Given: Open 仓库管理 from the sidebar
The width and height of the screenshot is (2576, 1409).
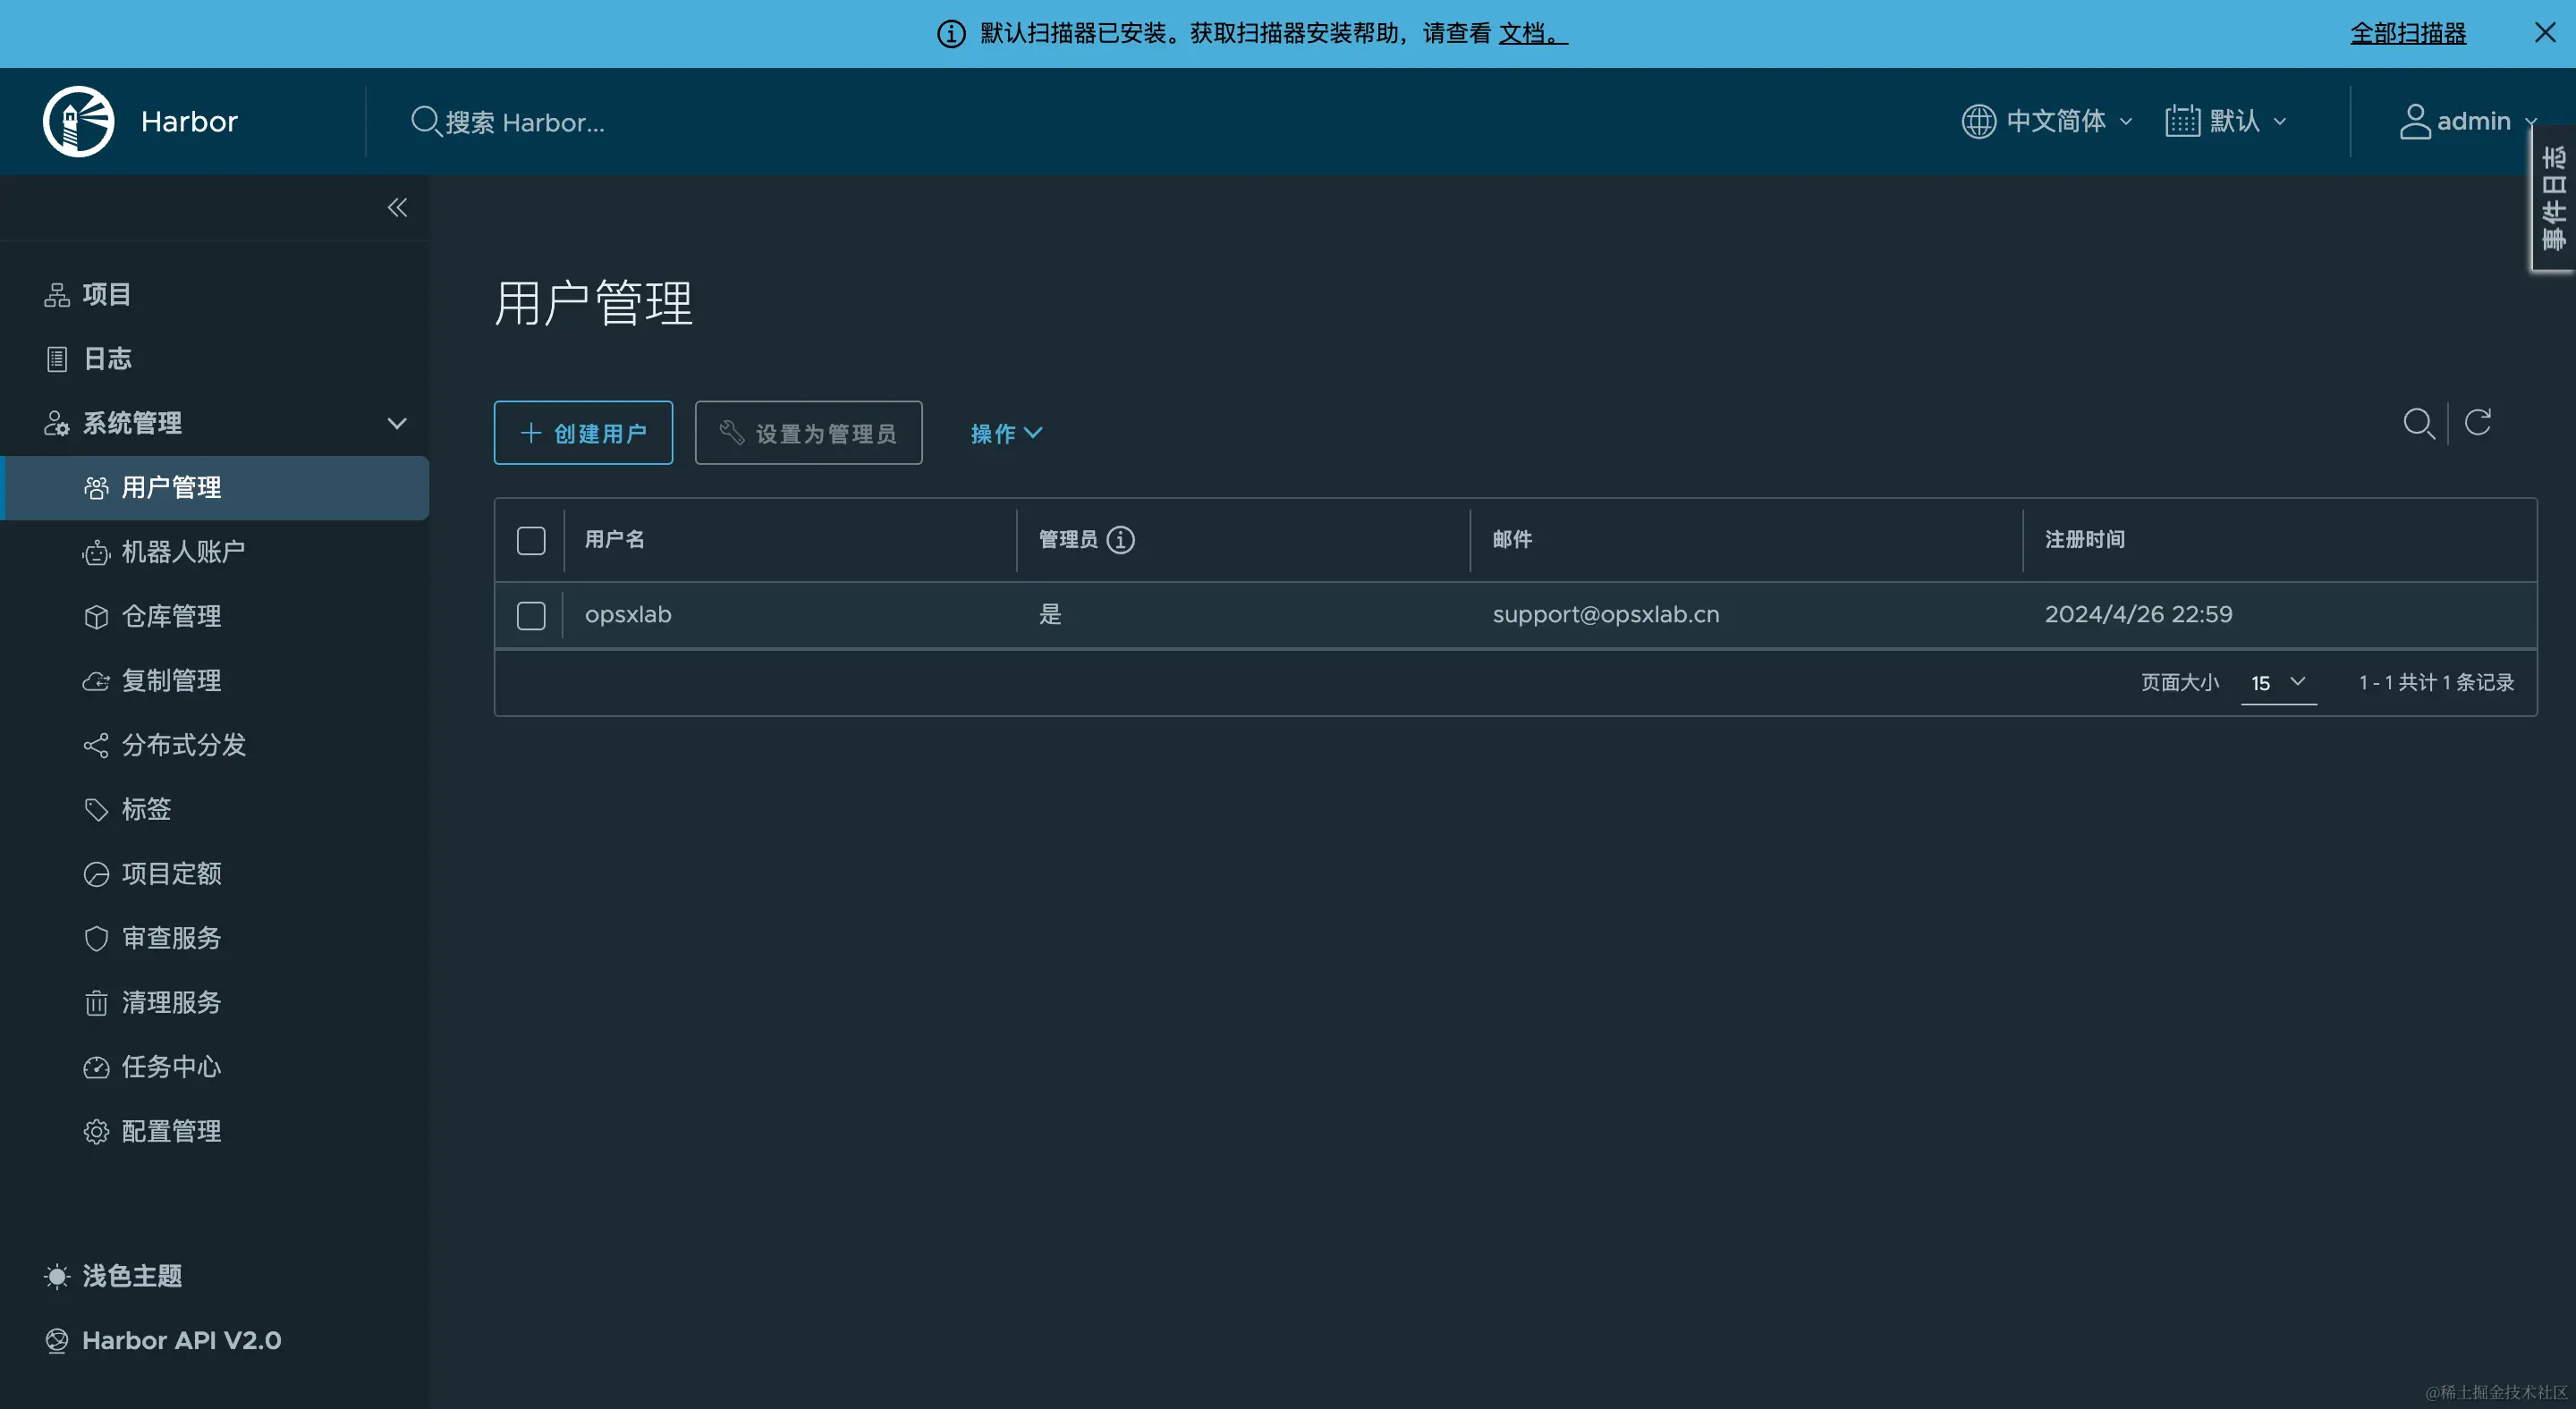Looking at the screenshot, I should pos(171,616).
